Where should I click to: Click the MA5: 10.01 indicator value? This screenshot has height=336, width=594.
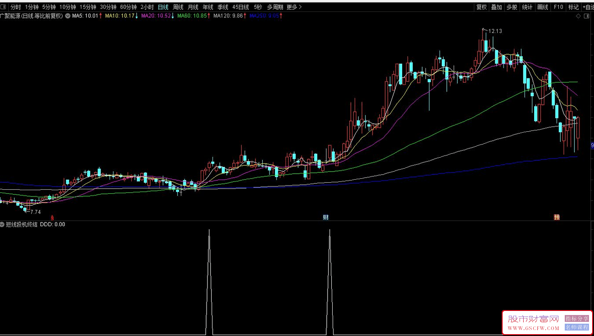click(x=85, y=16)
